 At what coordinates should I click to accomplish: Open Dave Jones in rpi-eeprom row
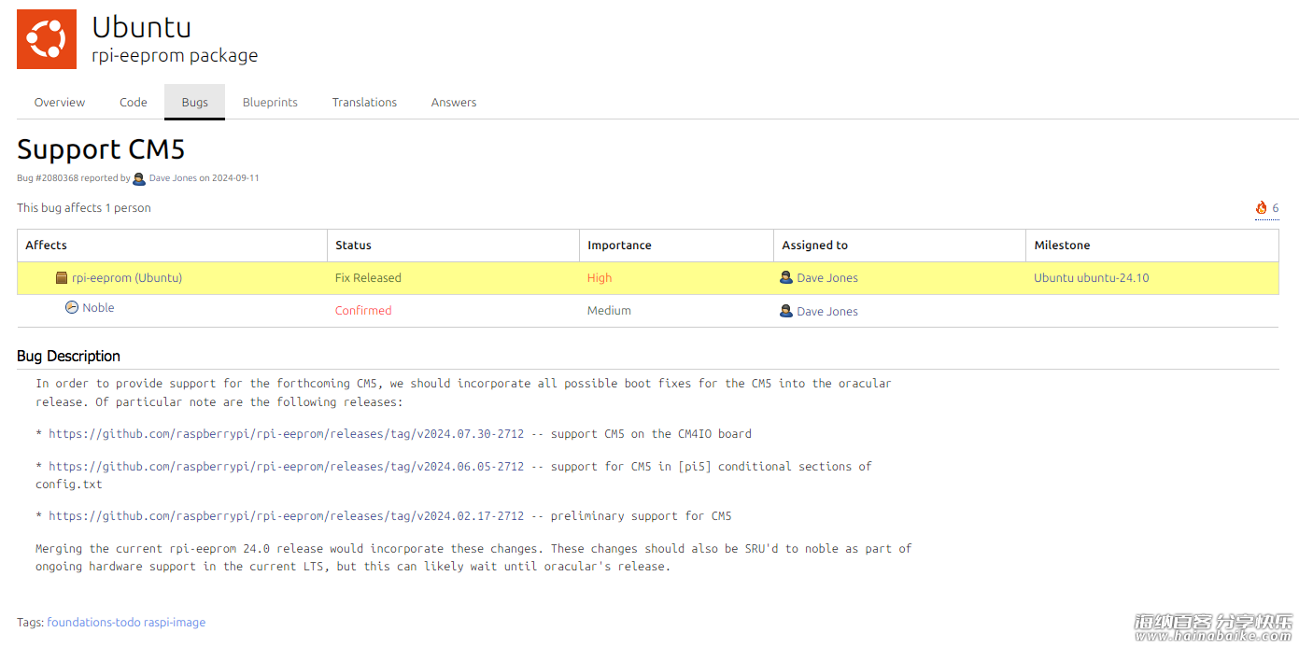pos(827,278)
